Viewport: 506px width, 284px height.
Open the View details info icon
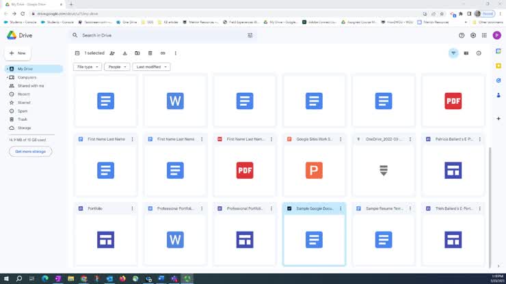[x=479, y=53]
